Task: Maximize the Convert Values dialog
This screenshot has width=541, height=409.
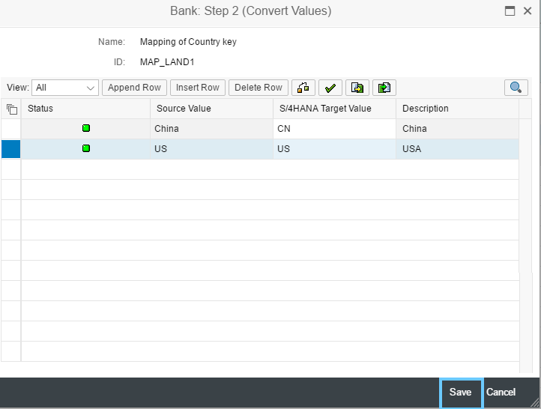Action: [x=510, y=11]
